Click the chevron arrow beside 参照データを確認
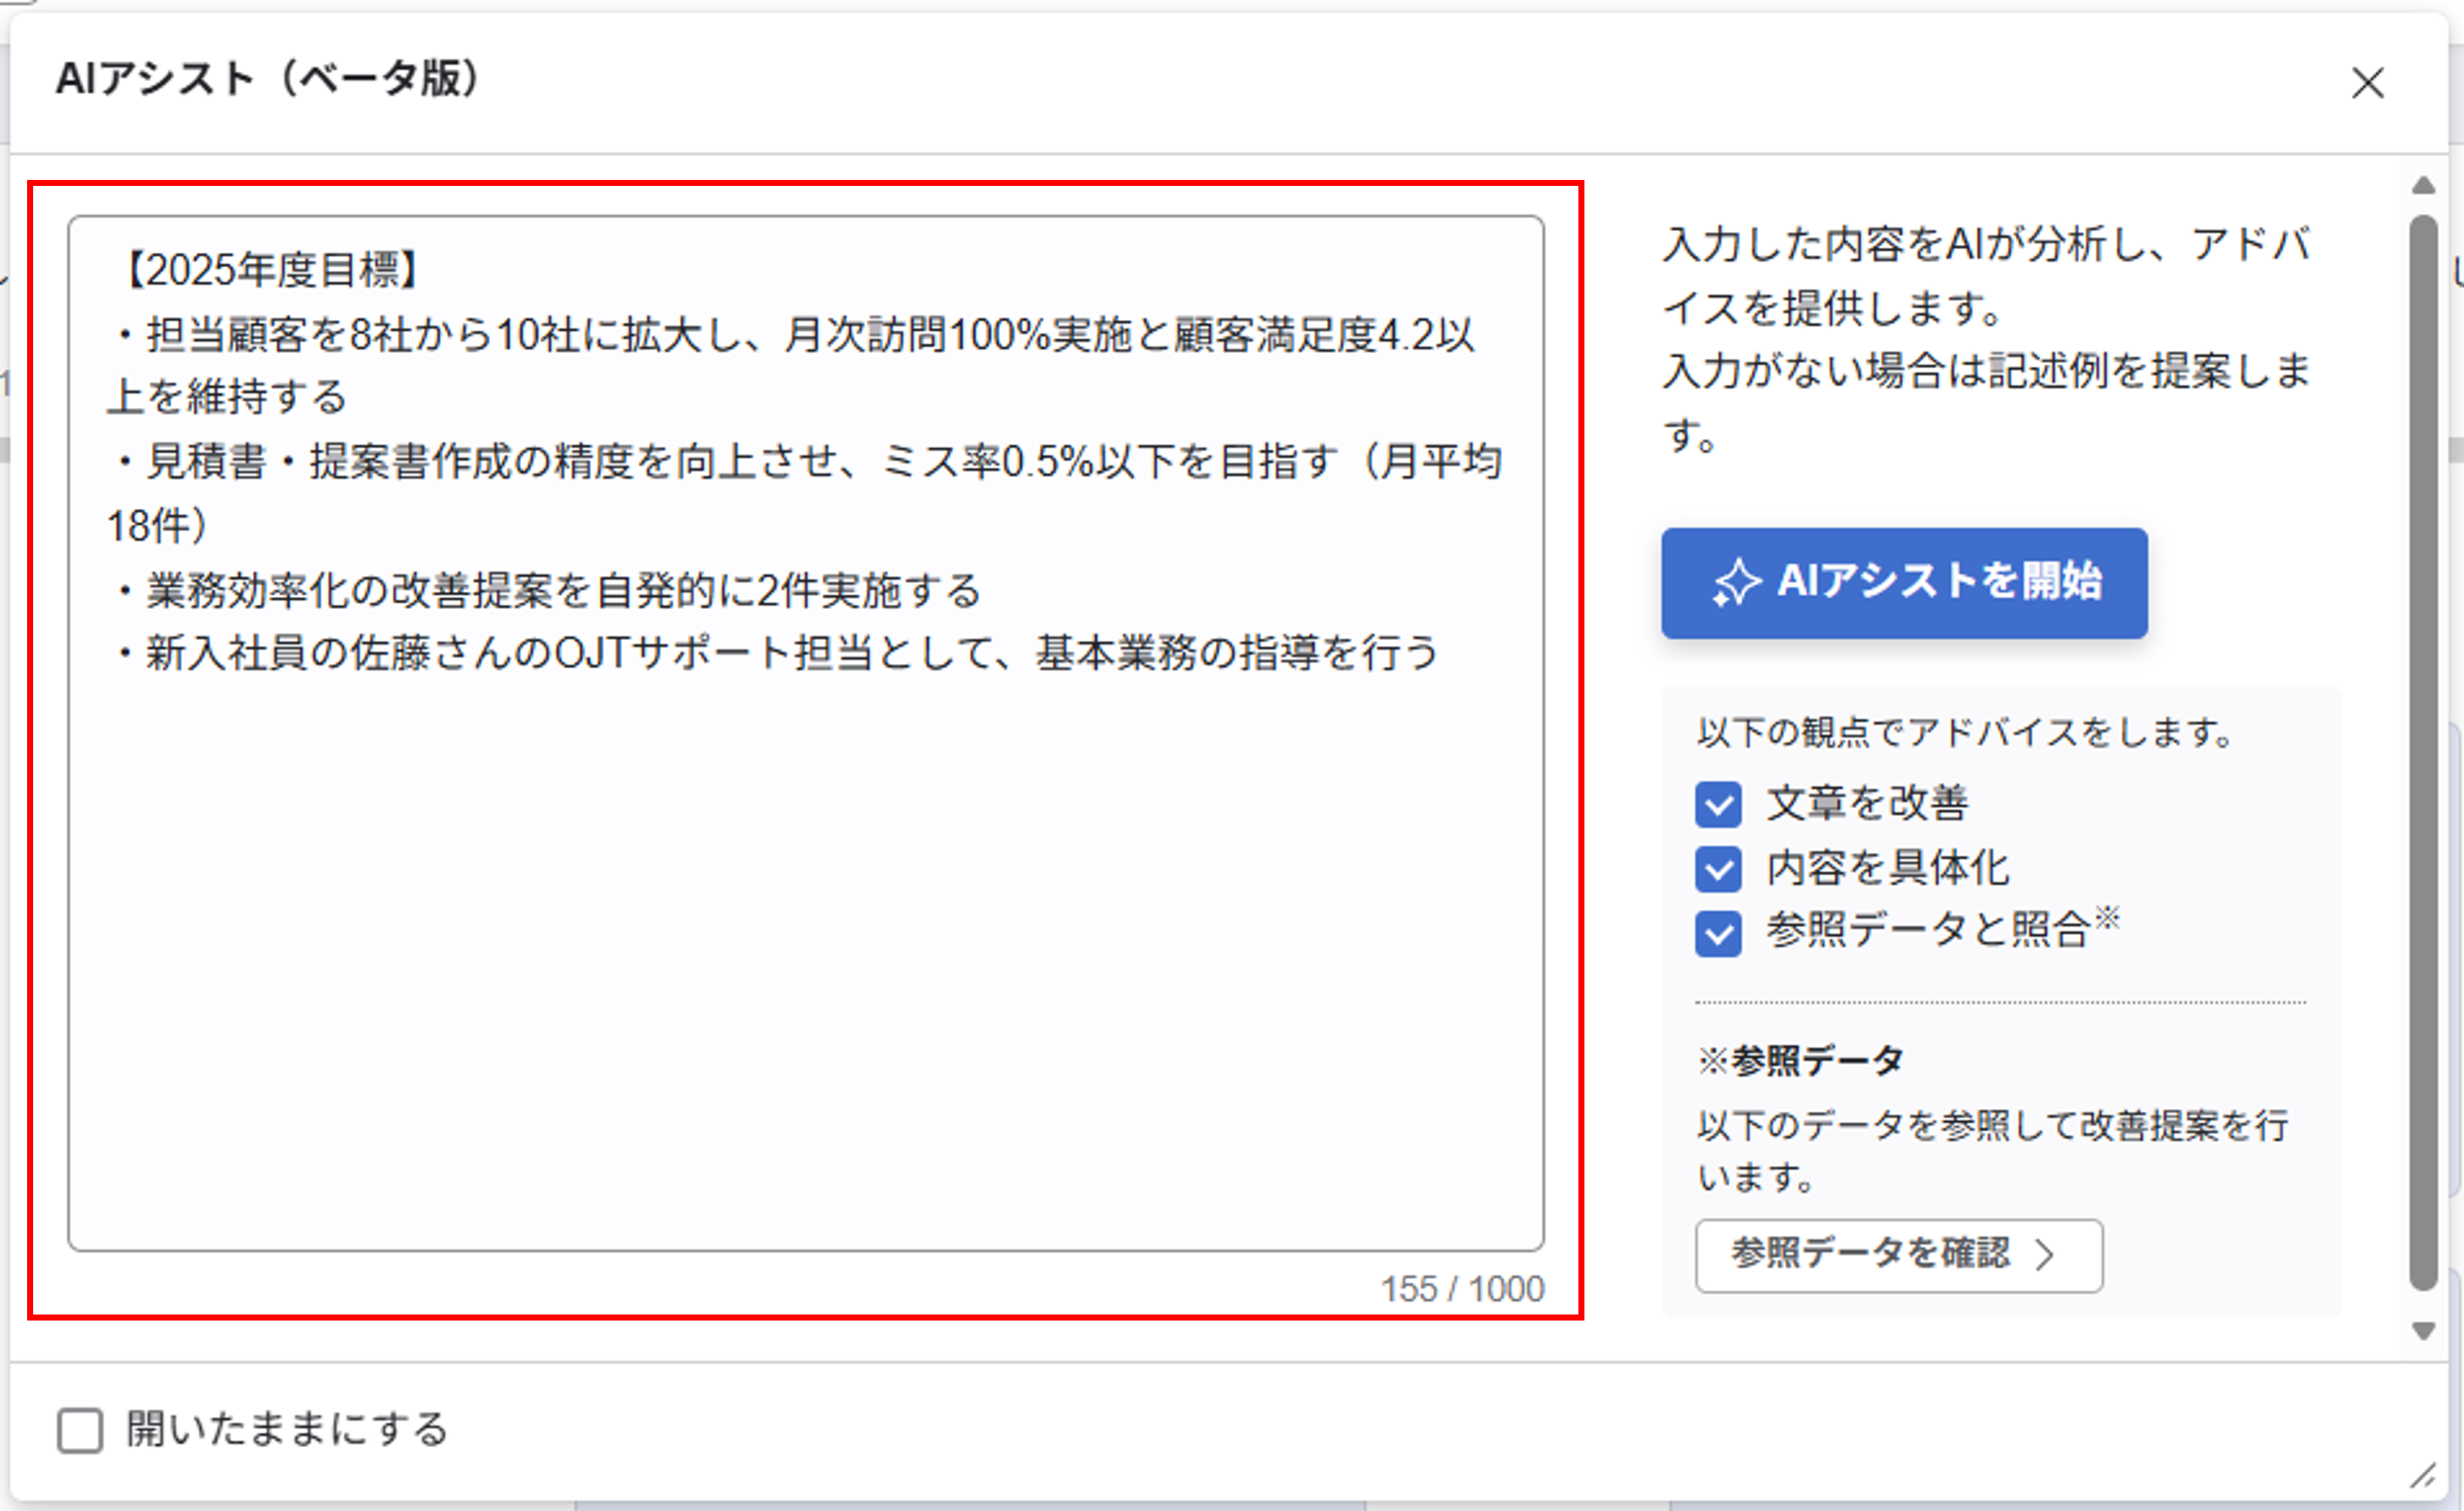 pos(2045,1254)
